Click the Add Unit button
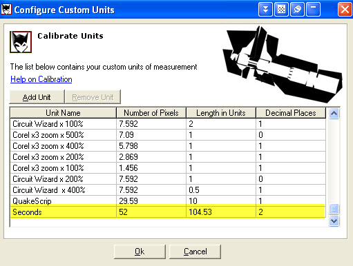Viewport: 353px width, 266px height. pyautogui.click(x=37, y=97)
